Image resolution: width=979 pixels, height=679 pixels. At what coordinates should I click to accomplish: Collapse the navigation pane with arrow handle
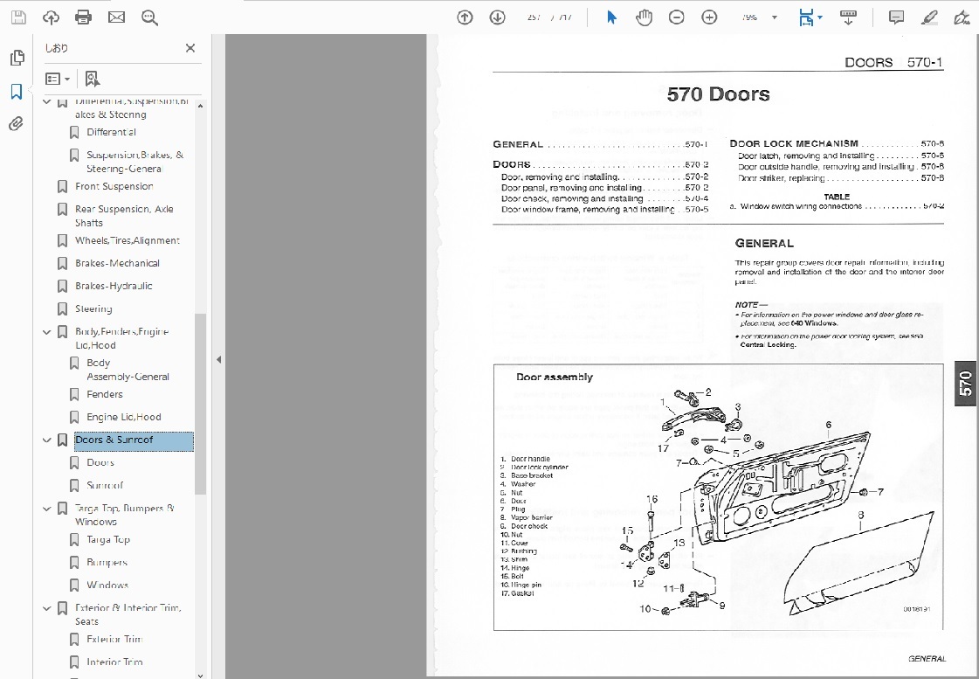[x=218, y=360]
